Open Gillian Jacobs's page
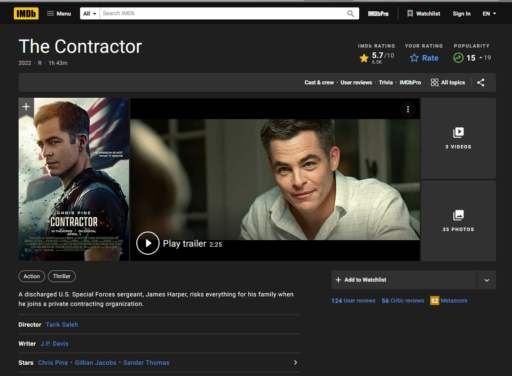The height and width of the screenshot is (376, 512). (95, 363)
